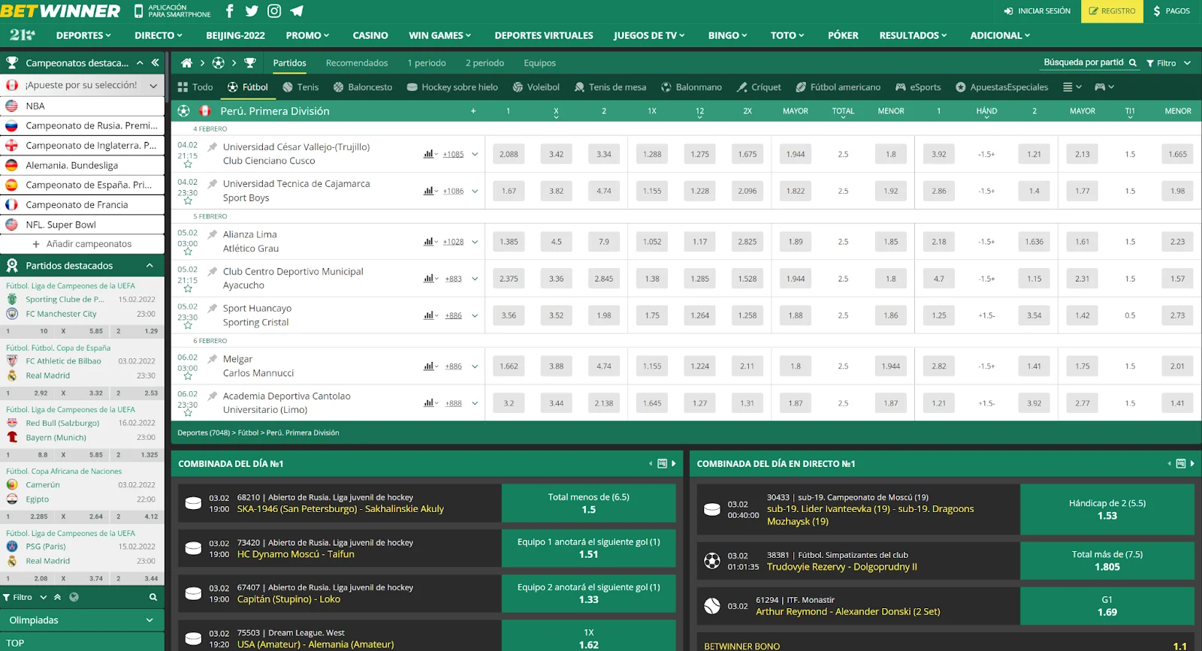Collapse all with double up arrows in sidebar

coord(58,598)
